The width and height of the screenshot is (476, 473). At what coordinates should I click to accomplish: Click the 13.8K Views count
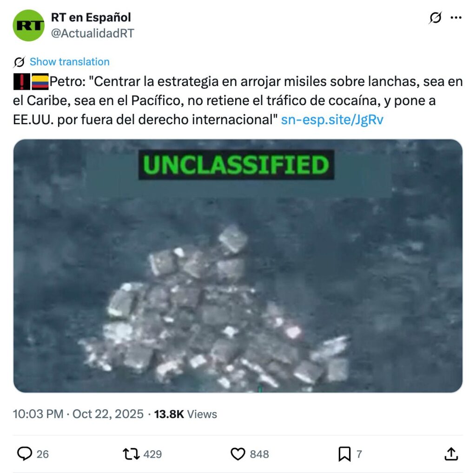185,414
